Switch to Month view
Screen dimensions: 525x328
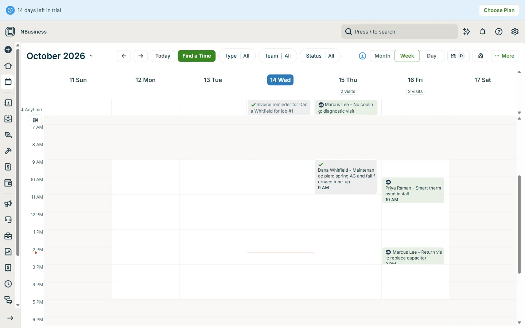[x=382, y=56]
